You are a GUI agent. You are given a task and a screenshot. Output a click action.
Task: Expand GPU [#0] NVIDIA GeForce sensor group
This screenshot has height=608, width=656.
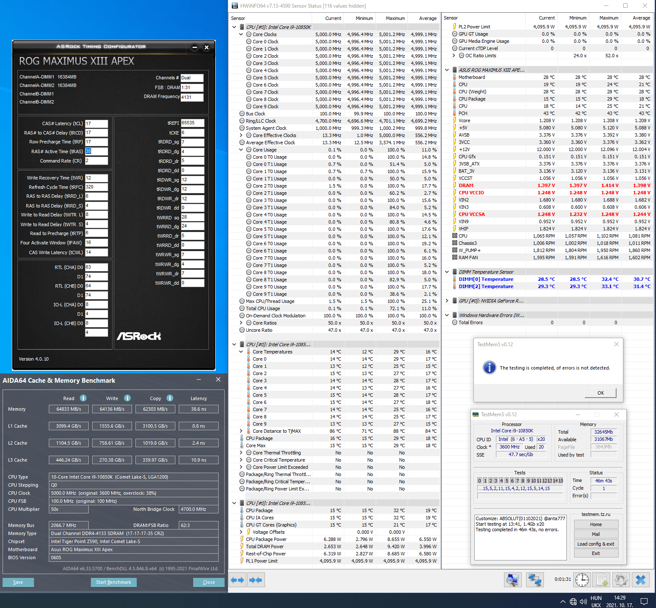click(x=447, y=301)
